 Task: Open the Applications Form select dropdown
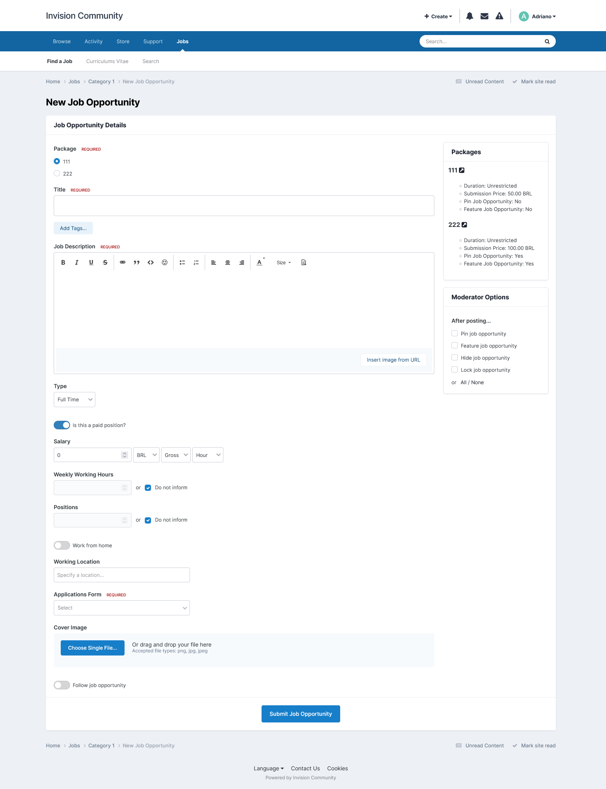122,608
